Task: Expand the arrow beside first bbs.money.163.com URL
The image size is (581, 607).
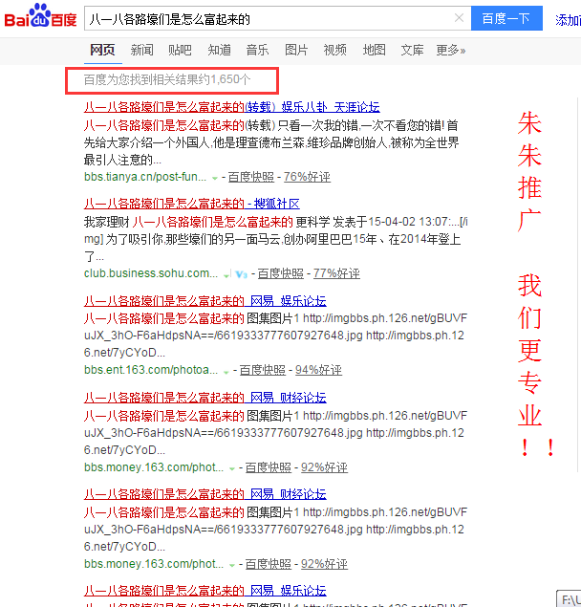Action: click(x=232, y=468)
